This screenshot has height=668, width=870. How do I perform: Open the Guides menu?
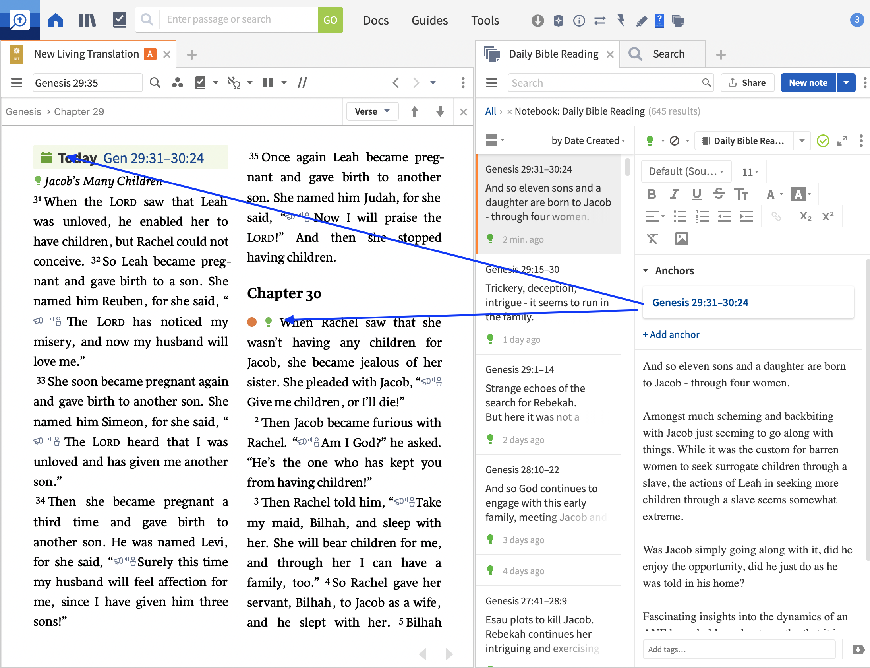click(429, 20)
